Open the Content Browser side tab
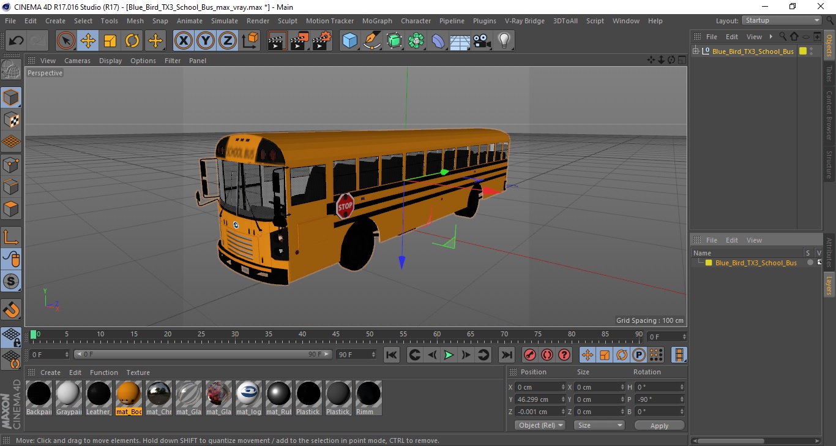 829,116
